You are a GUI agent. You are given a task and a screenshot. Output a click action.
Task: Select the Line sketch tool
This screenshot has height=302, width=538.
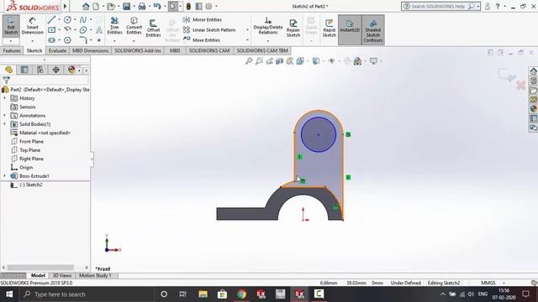[52, 20]
